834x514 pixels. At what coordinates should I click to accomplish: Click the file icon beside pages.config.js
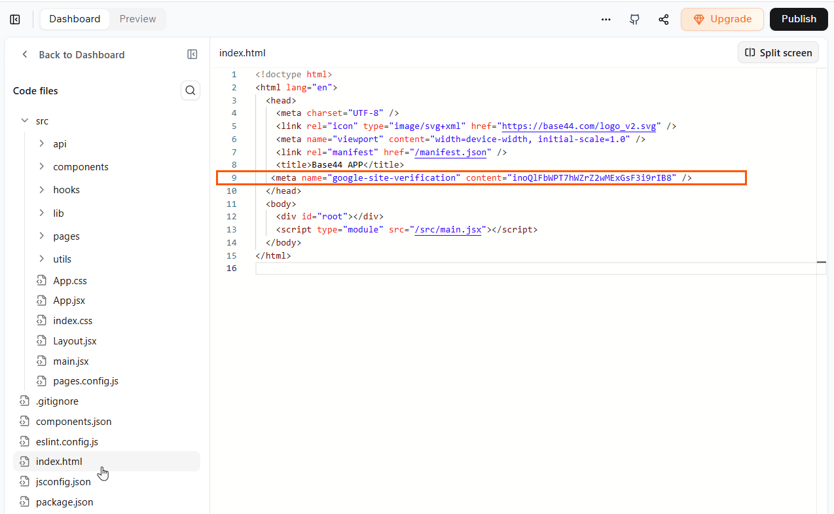[42, 381]
